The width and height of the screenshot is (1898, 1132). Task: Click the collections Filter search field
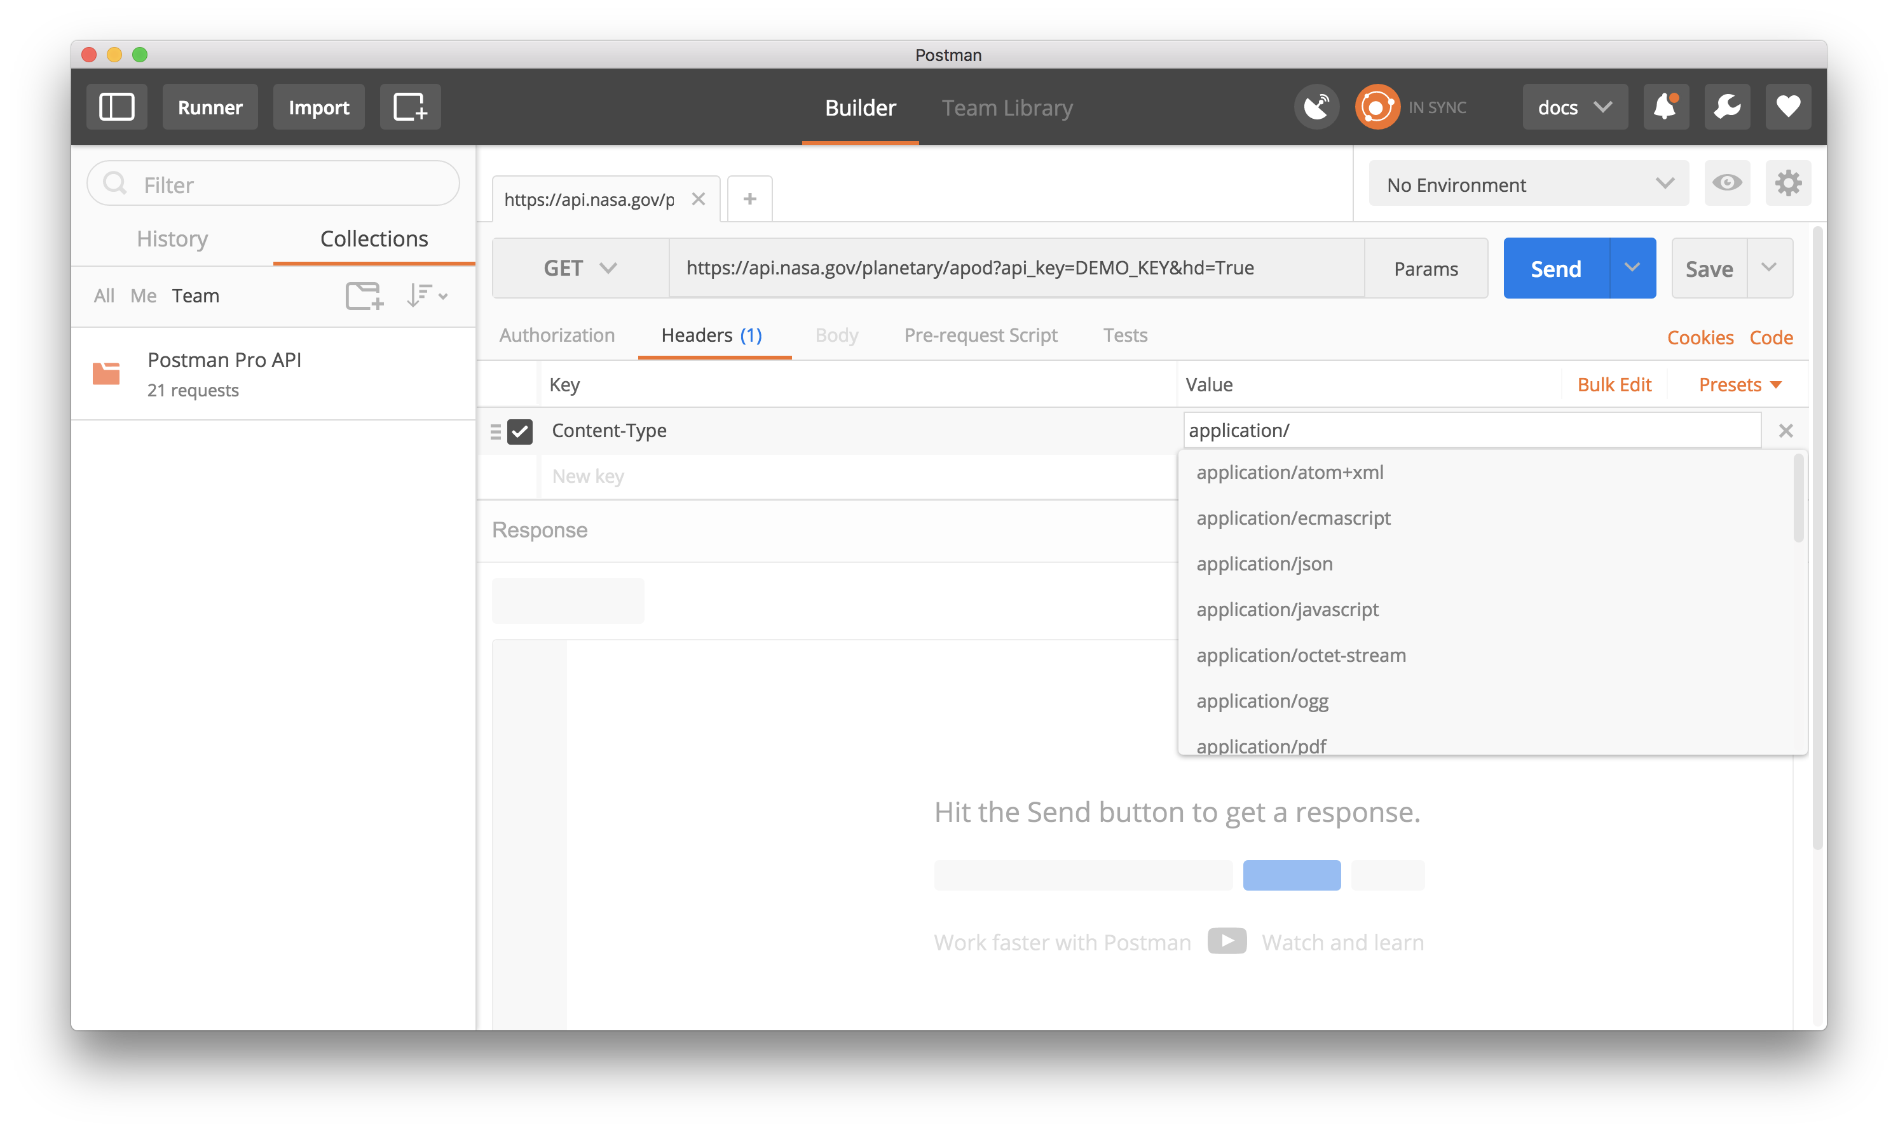point(273,184)
